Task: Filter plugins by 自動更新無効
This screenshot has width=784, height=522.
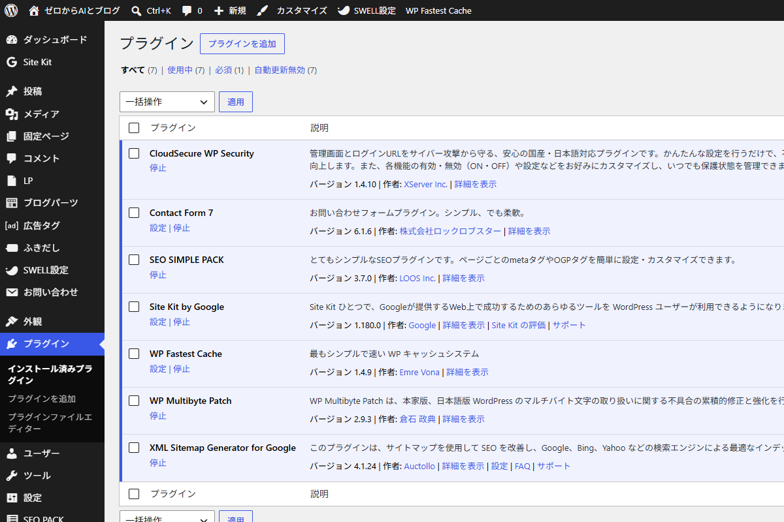Action: point(280,70)
